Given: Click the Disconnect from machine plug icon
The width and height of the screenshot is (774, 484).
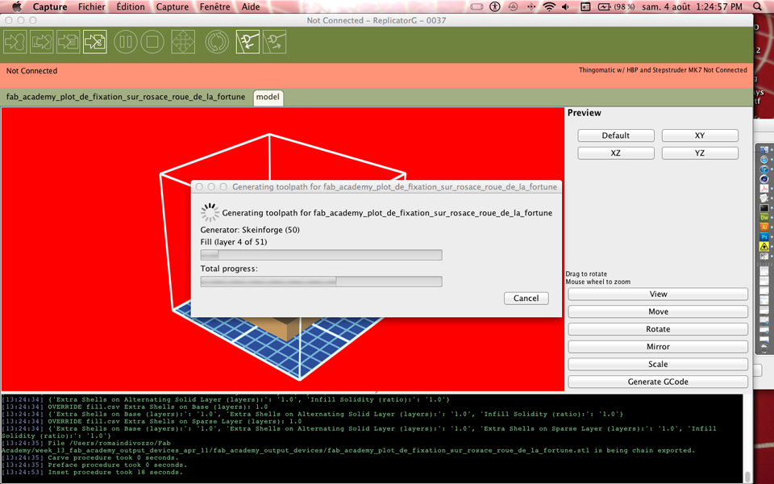Looking at the screenshot, I should (x=274, y=42).
